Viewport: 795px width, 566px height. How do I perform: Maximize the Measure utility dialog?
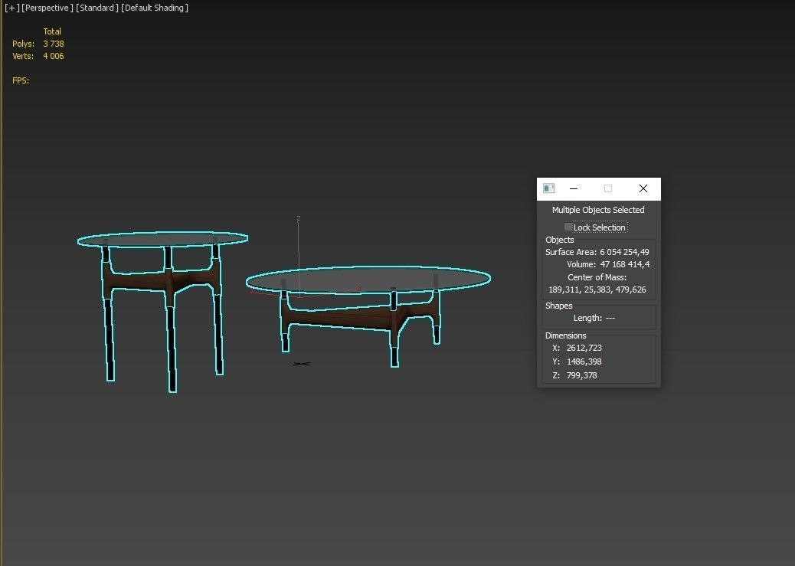607,188
